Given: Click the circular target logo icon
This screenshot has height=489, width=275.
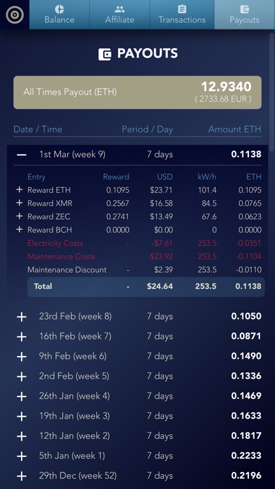Looking at the screenshot, I should (x=14, y=14).
